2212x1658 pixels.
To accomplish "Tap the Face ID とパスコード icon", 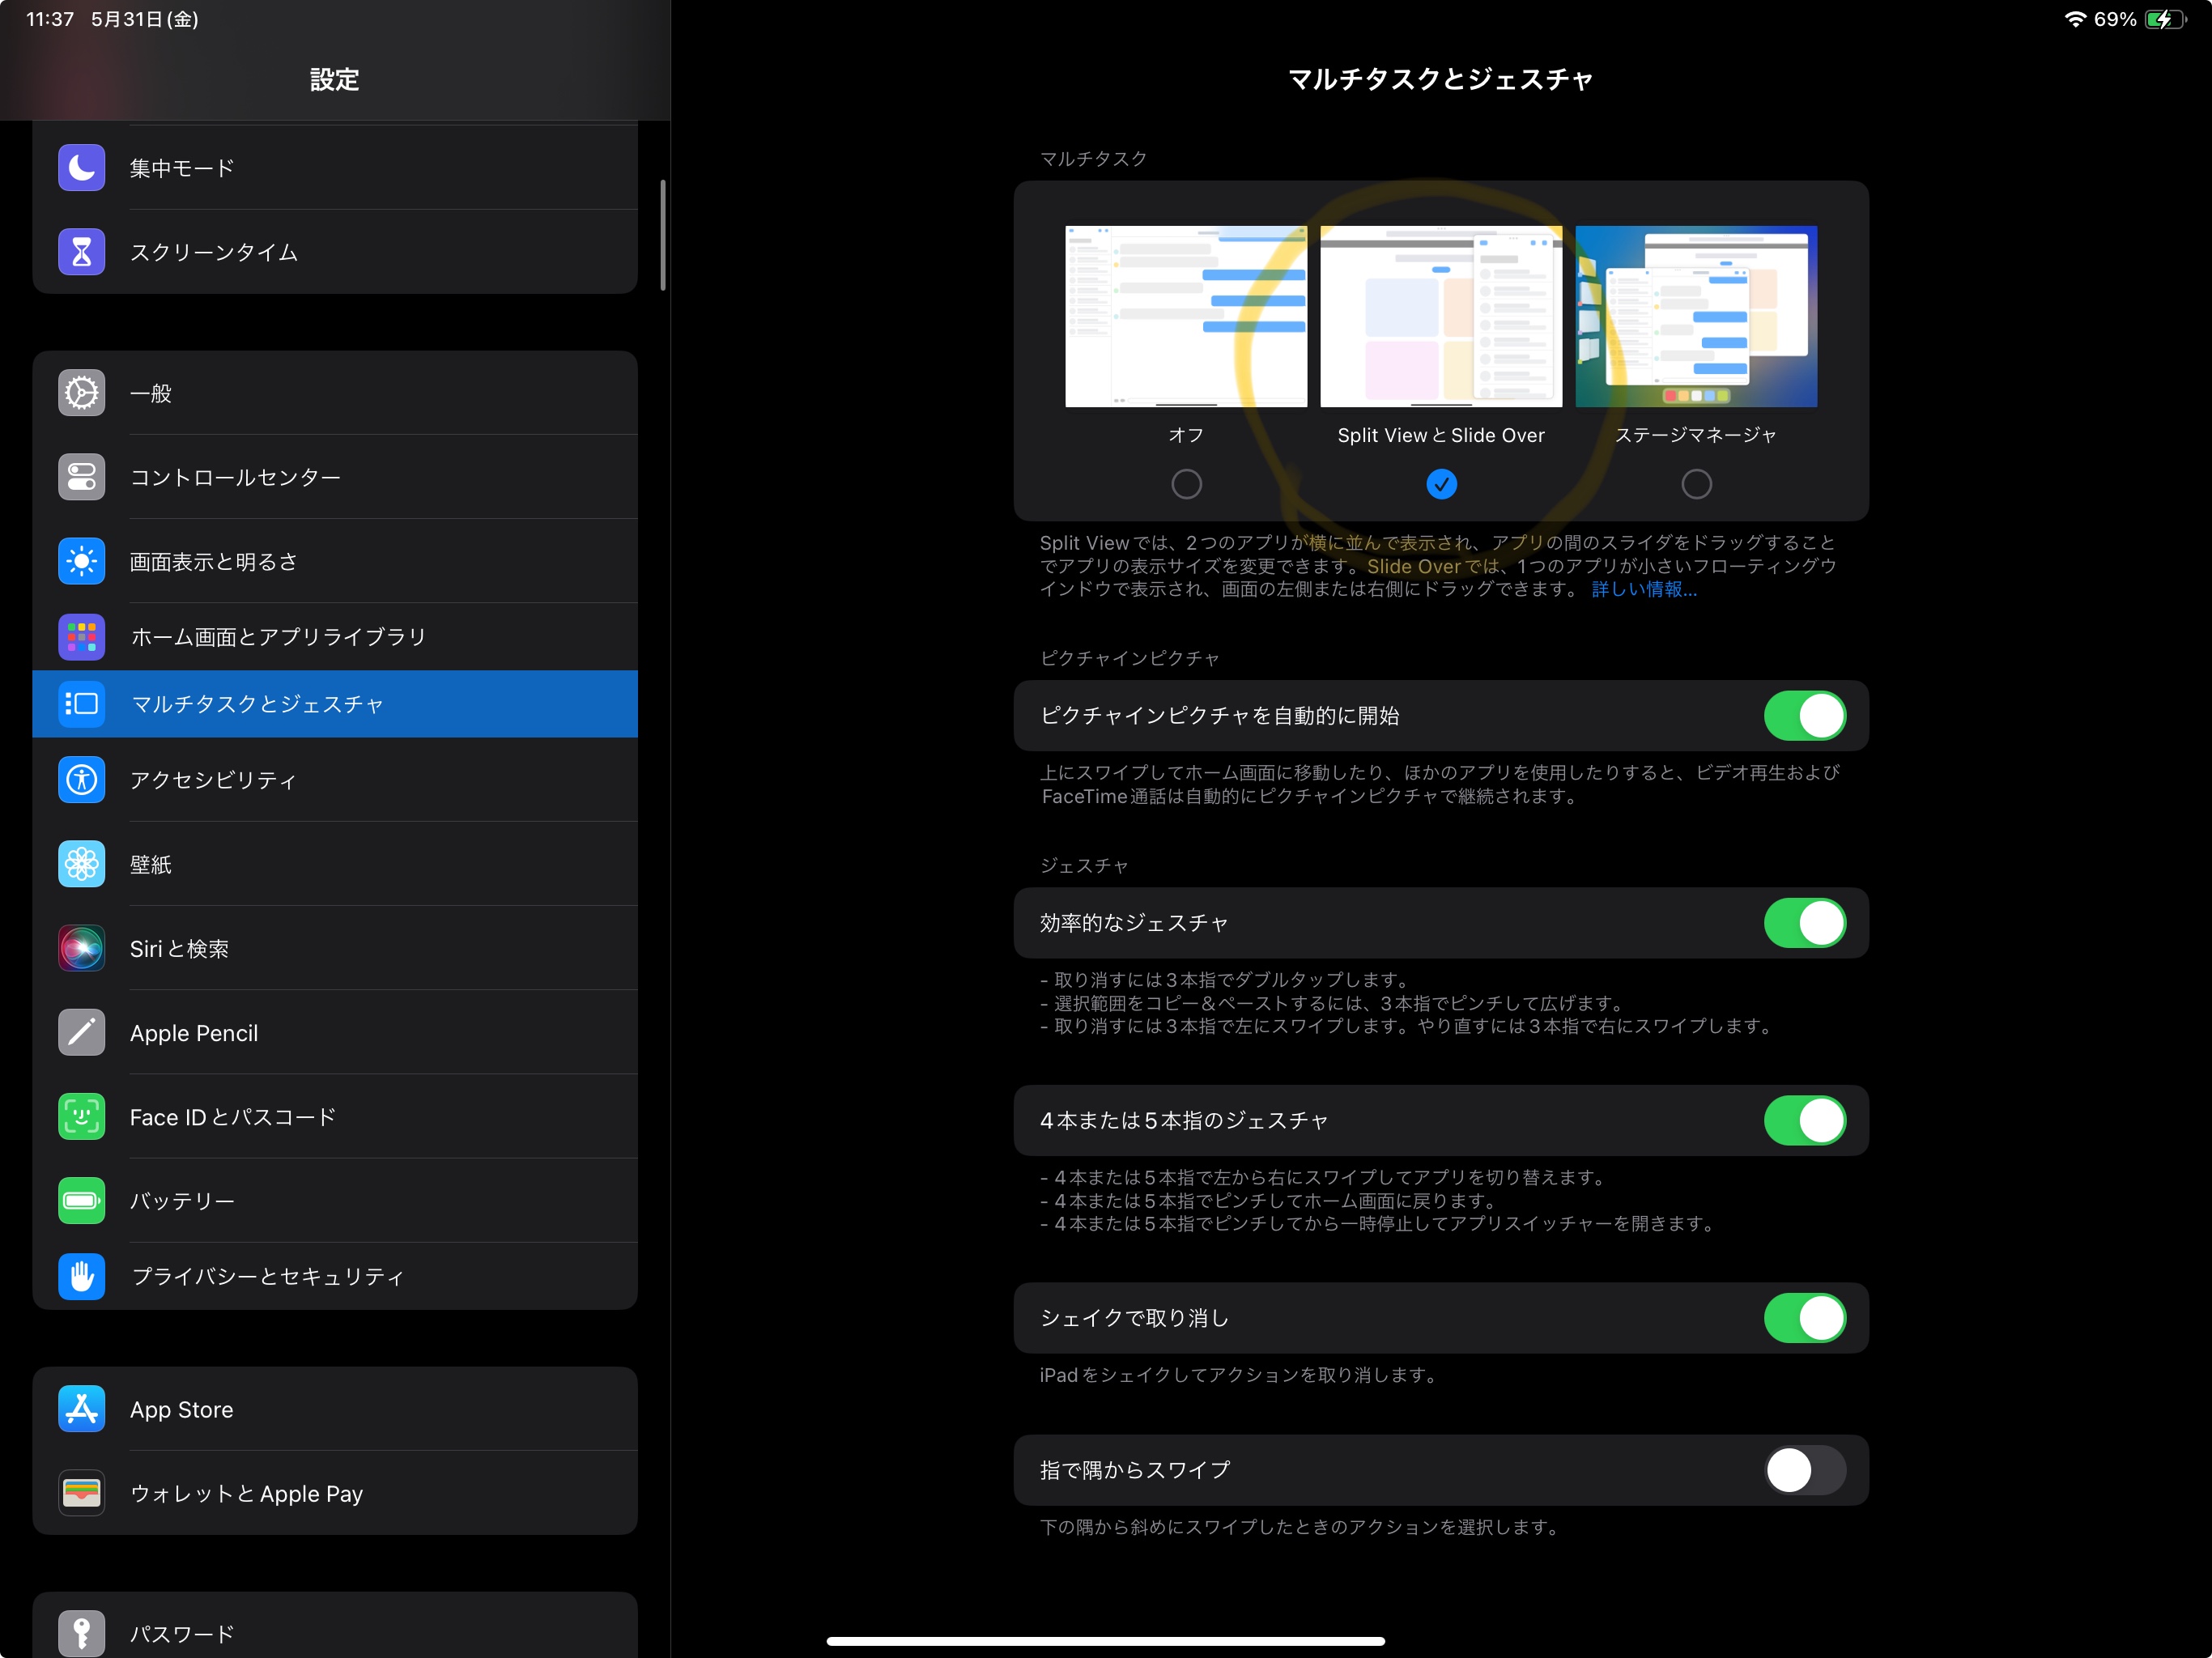I will pos(81,1116).
